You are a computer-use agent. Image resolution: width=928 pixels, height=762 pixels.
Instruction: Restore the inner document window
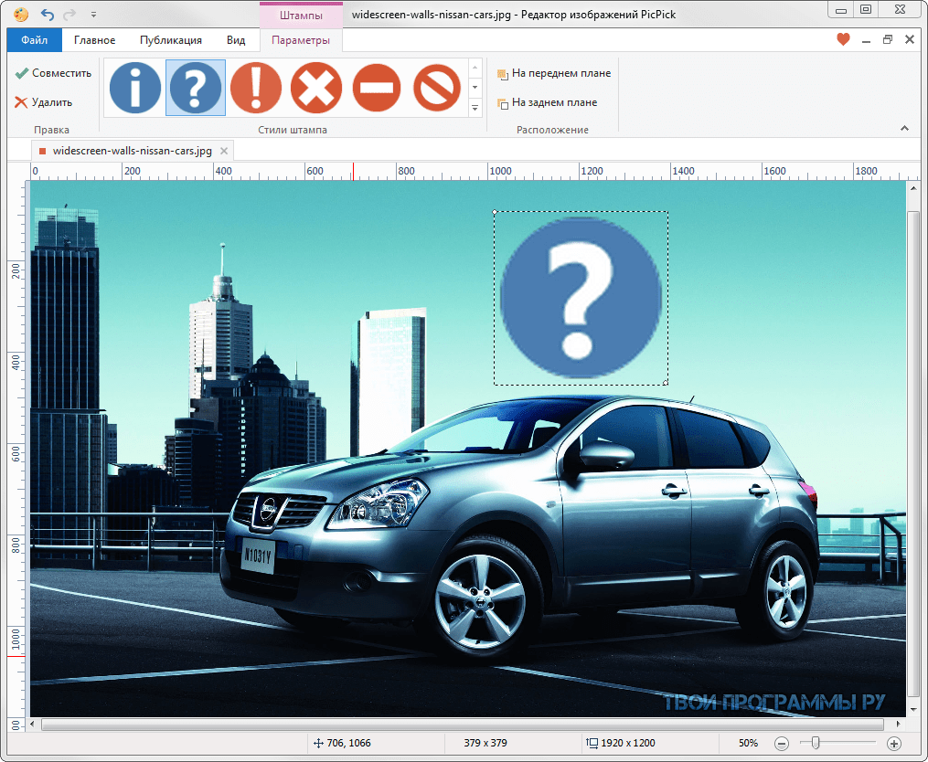888,39
